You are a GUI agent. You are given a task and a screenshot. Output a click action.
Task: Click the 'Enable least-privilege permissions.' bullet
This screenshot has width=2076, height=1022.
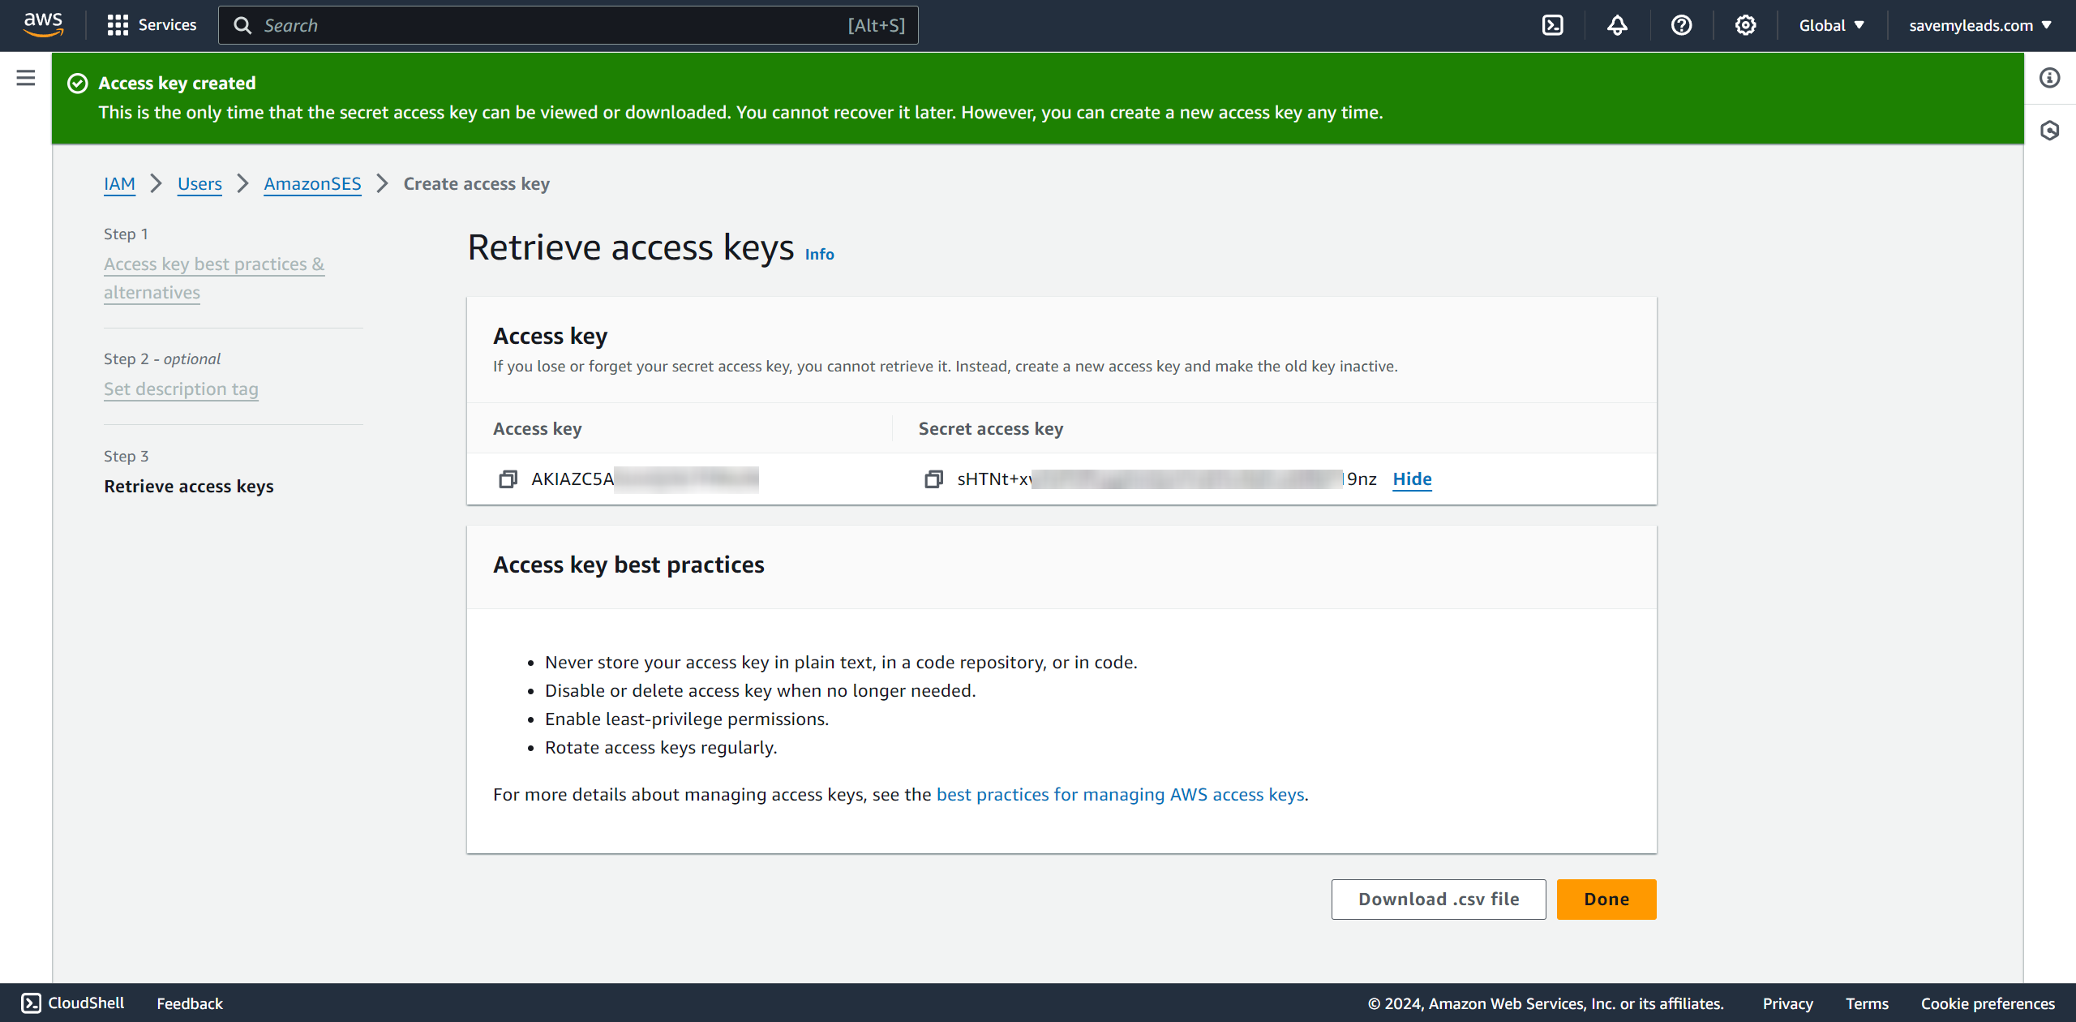coord(687,719)
